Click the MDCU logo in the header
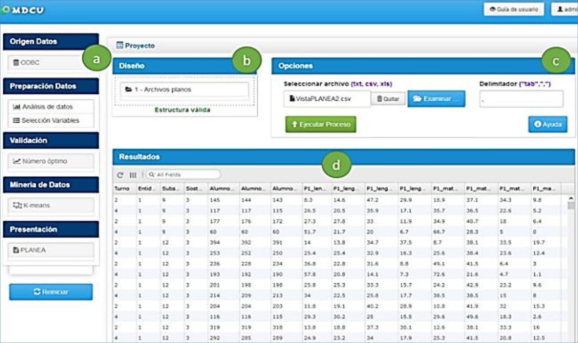Viewport: 578px width, 343px height. coord(24,10)
